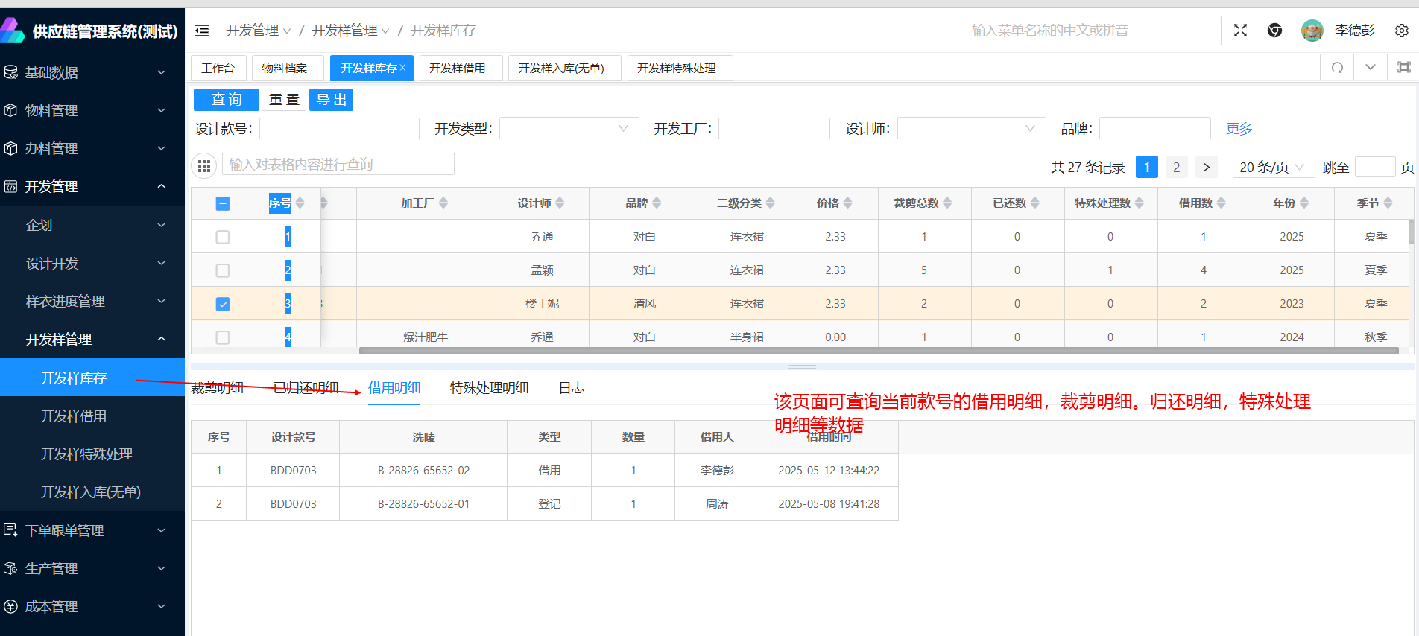The width and height of the screenshot is (1419, 636).
Task: Go to next page arrow
Action: pyautogui.click(x=1206, y=167)
